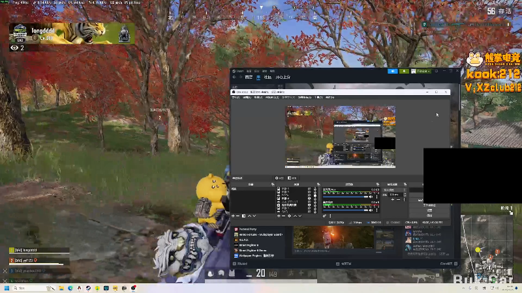The width and height of the screenshot is (522, 293).
Task: Open second mixer channel's three-dot menu
Action: [x=376, y=210]
